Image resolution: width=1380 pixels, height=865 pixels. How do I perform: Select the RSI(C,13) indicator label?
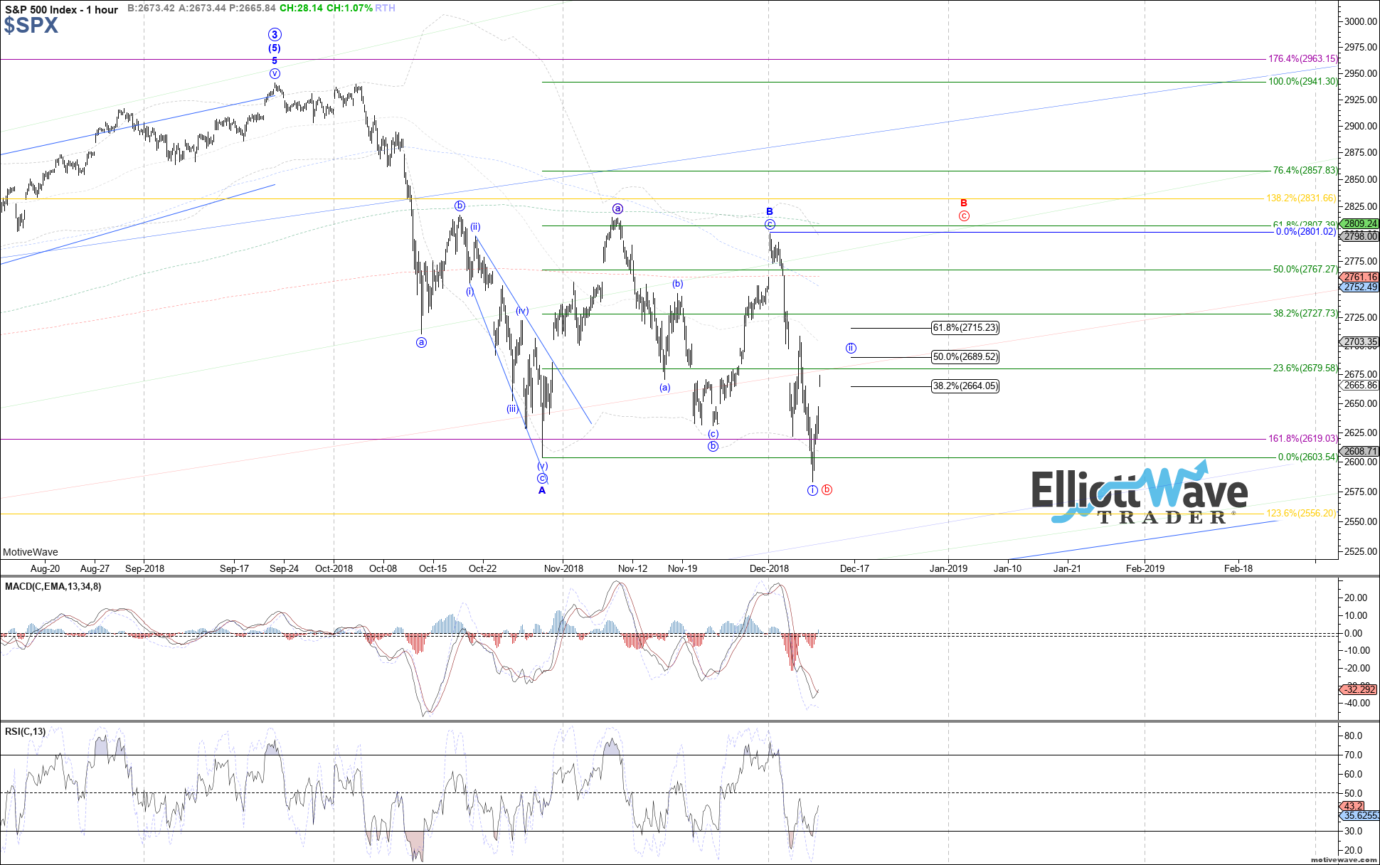(26, 731)
